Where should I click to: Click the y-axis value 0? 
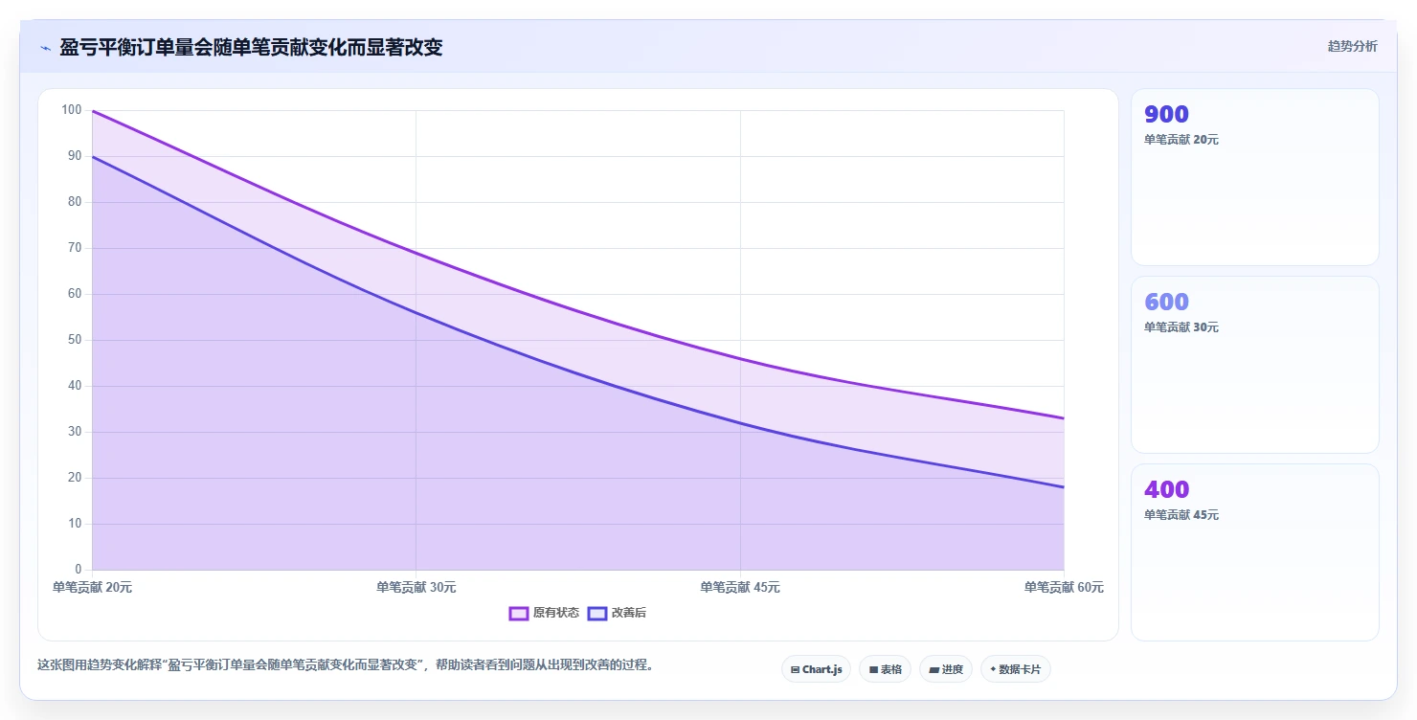coord(79,570)
